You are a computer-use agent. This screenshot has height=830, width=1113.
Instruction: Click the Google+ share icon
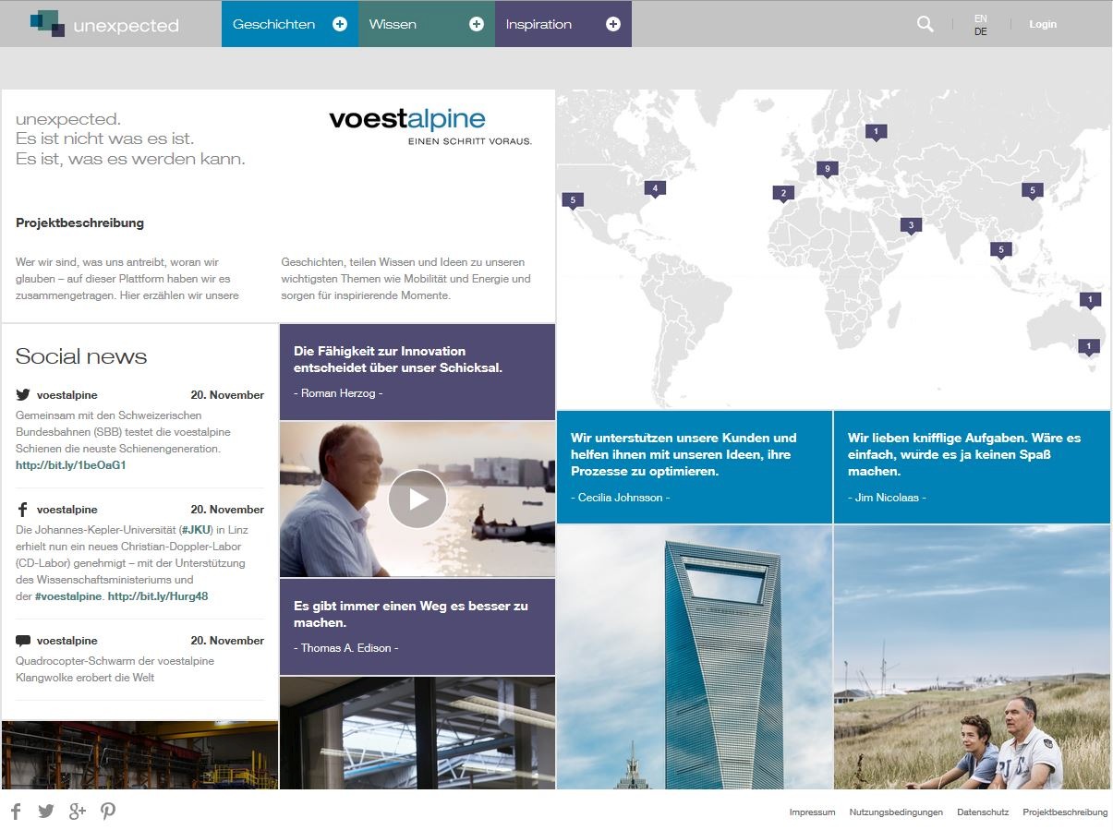pyautogui.click(x=77, y=811)
